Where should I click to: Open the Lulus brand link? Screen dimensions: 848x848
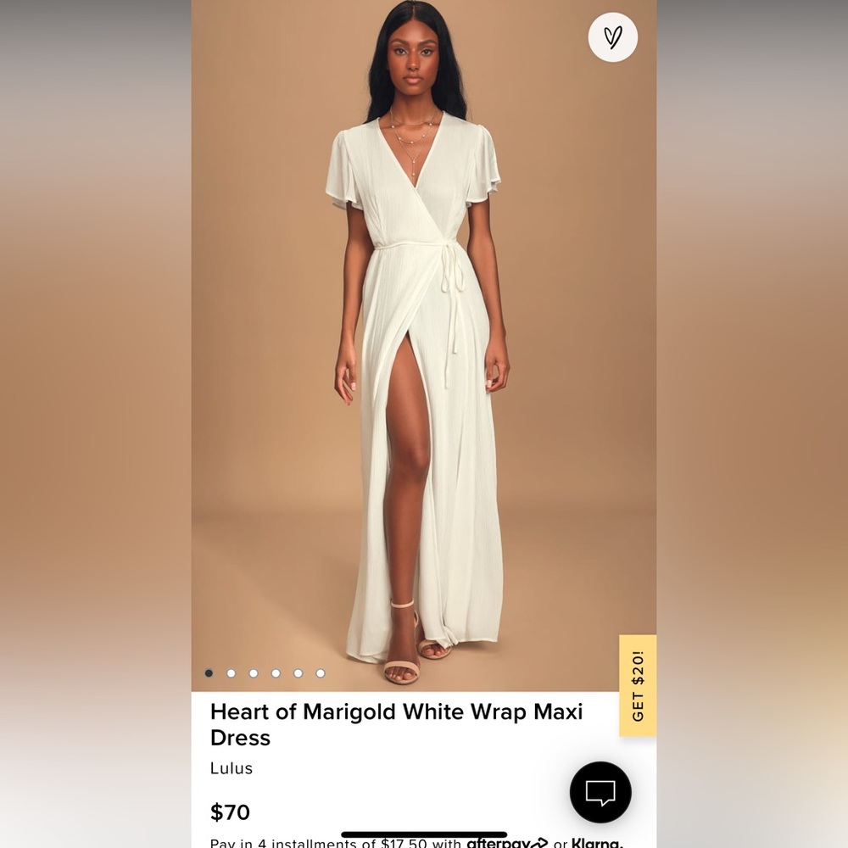[x=232, y=768]
